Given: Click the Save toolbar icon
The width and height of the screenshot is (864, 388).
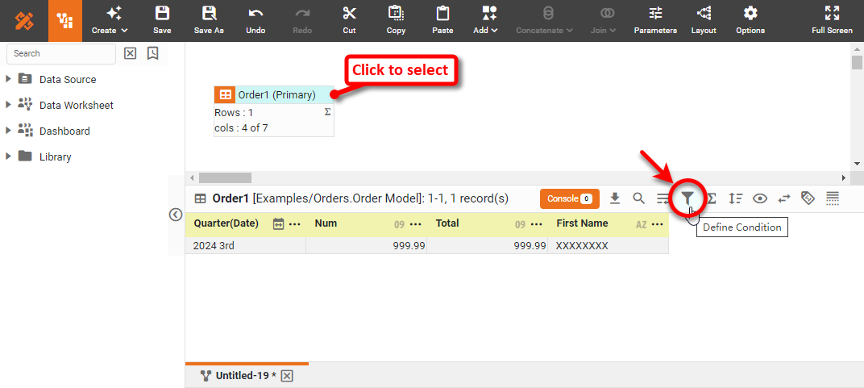Looking at the screenshot, I should [162, 20].
